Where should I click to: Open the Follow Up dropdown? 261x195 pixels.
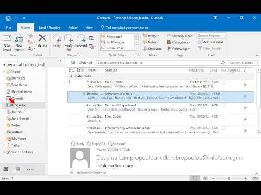[178, 49]
